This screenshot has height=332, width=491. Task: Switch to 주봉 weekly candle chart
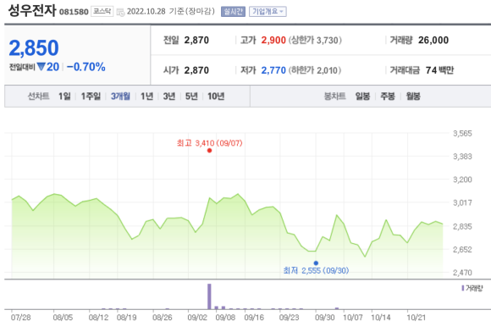click(388, 97)
